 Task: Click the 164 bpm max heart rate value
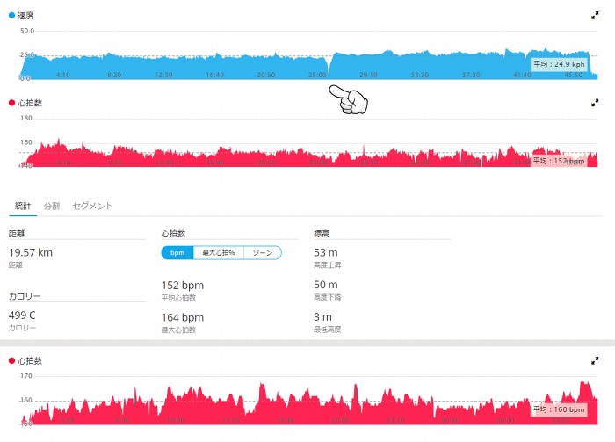click(183, 317)
